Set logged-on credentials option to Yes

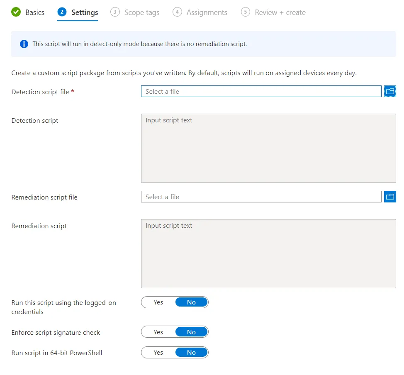point(158,302)
